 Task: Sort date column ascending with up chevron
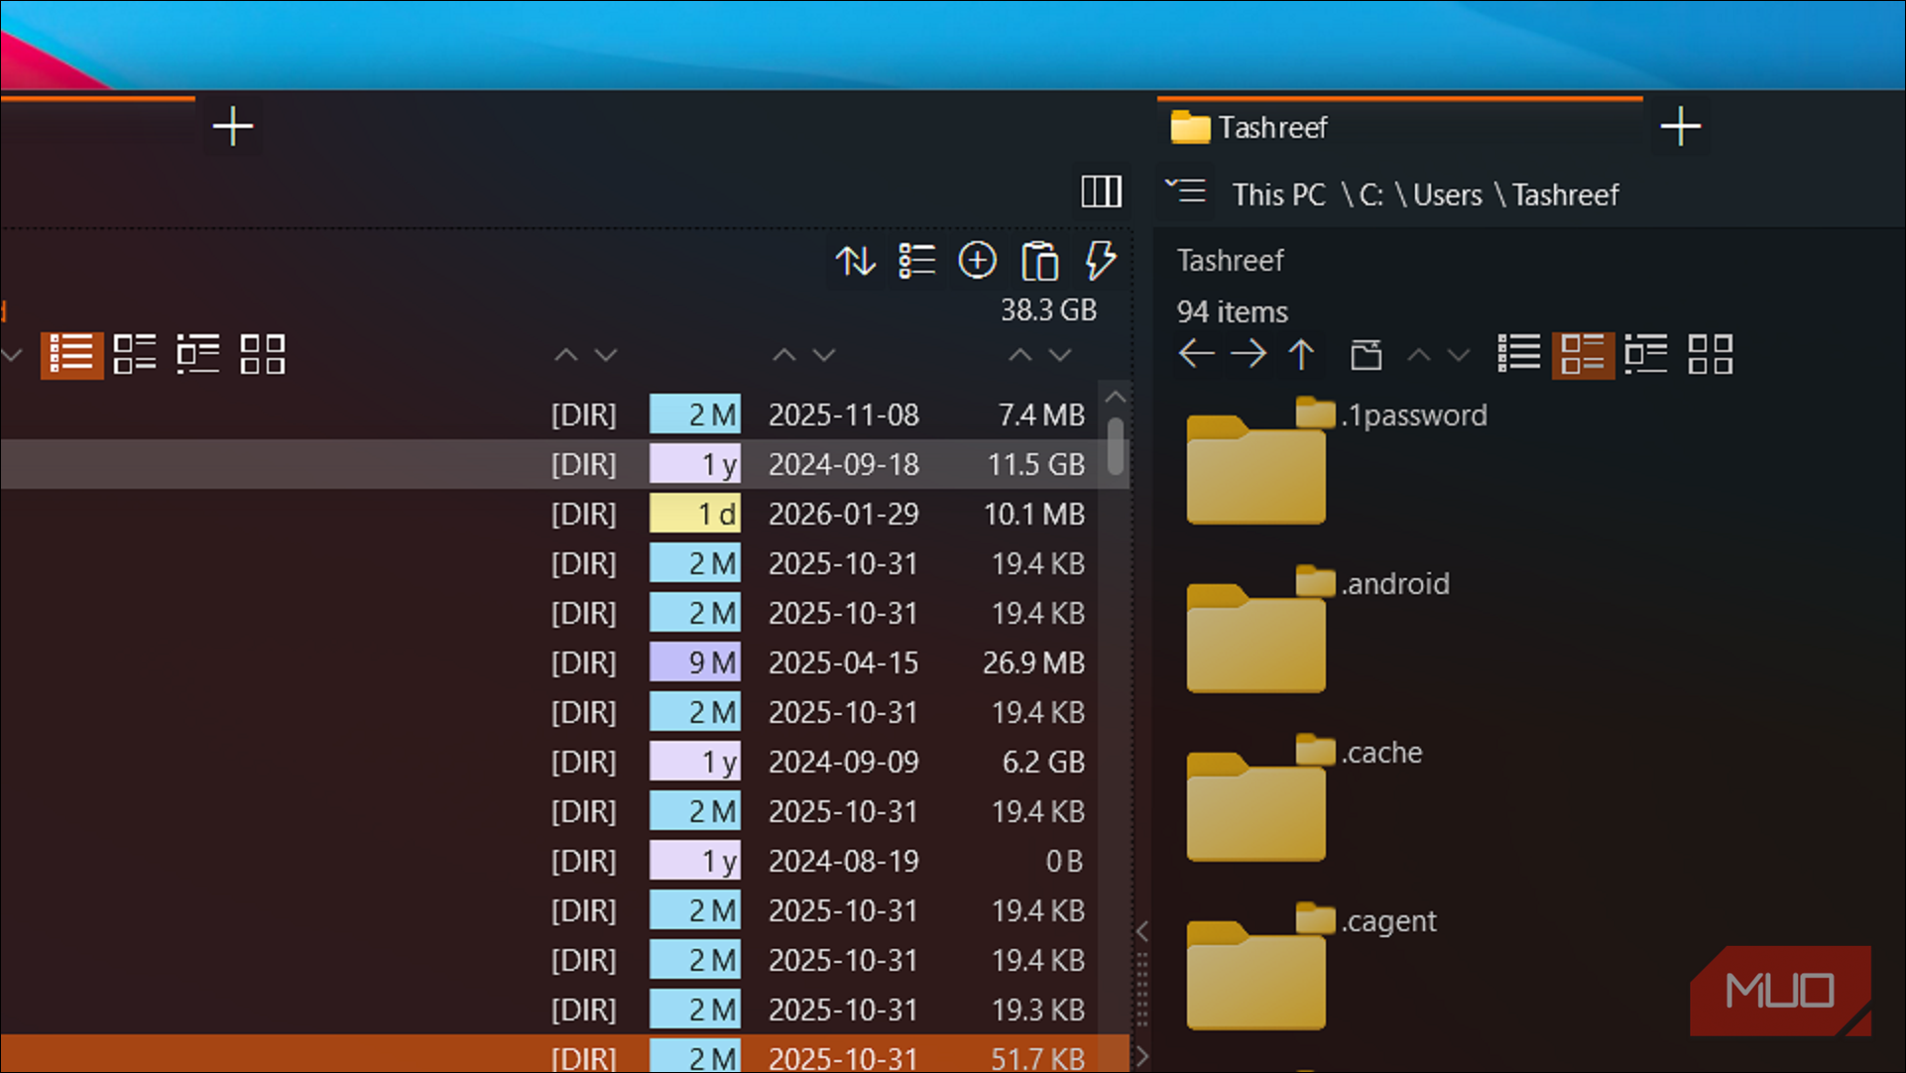click(784, 354)
